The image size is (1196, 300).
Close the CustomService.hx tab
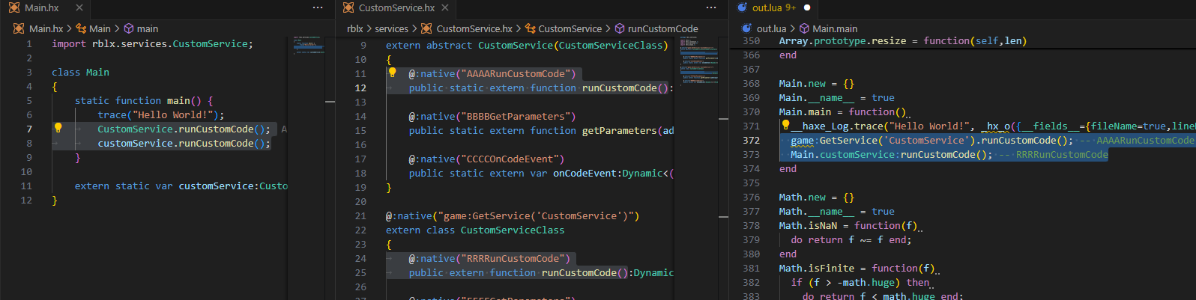click(x=445, y=7)
